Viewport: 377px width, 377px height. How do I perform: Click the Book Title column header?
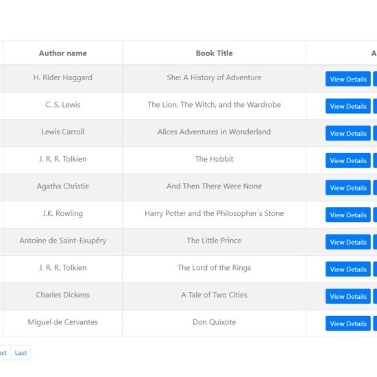pos(214,53)
